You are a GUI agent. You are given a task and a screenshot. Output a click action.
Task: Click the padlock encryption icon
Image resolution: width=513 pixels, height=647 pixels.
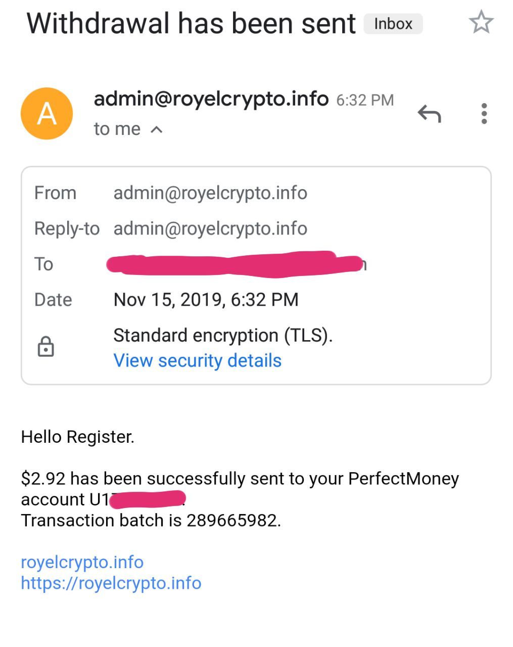[45, 347]
